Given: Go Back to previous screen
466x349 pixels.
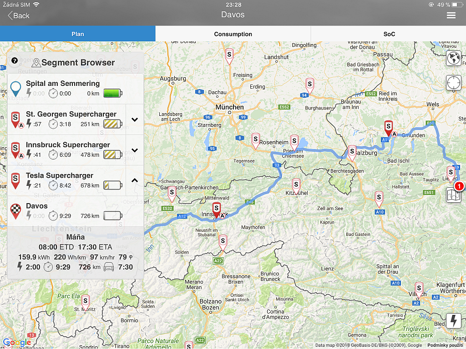Looking at the screenshot, I should click(19, 15).
